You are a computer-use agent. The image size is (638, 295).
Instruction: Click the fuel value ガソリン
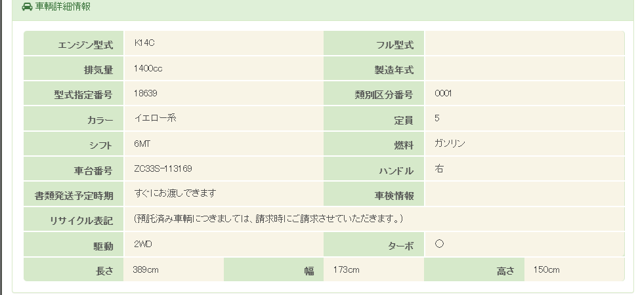pos(450,144)
